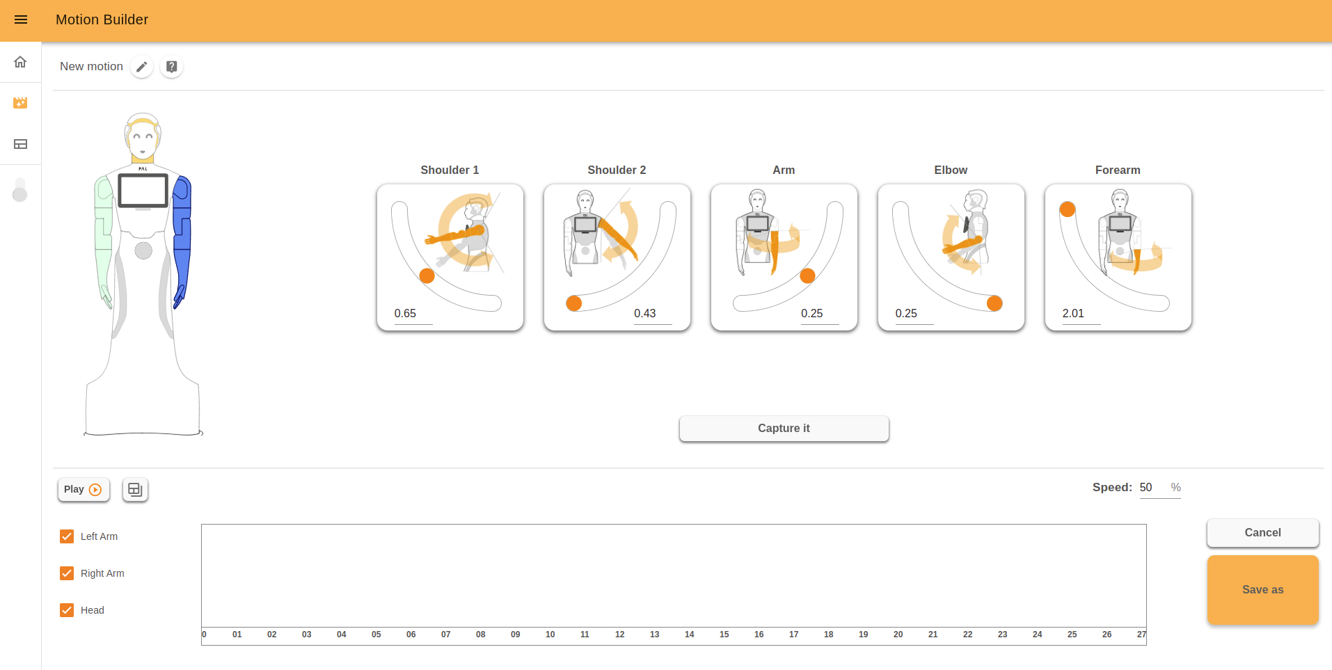Screen dimensions: 1332x670
Task: Click the Forearm slider handle
Action: tap(1068, 209)
